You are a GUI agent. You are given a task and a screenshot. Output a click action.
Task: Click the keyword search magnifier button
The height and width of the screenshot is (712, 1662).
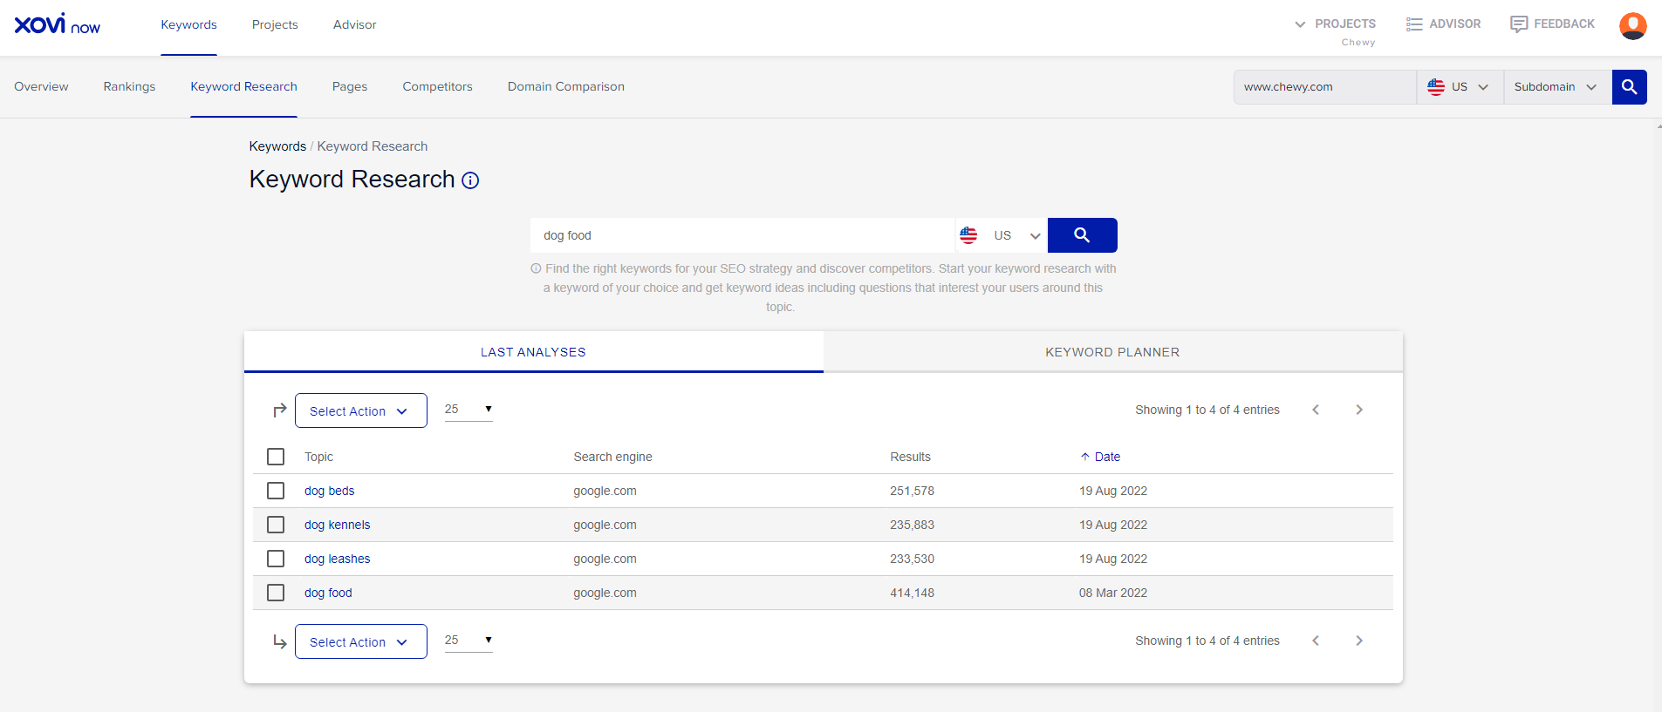(x=1082, y=235)
